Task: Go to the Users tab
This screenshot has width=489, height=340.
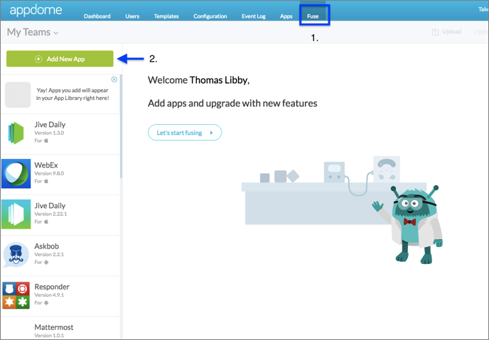Action: [x=132, y=16]
